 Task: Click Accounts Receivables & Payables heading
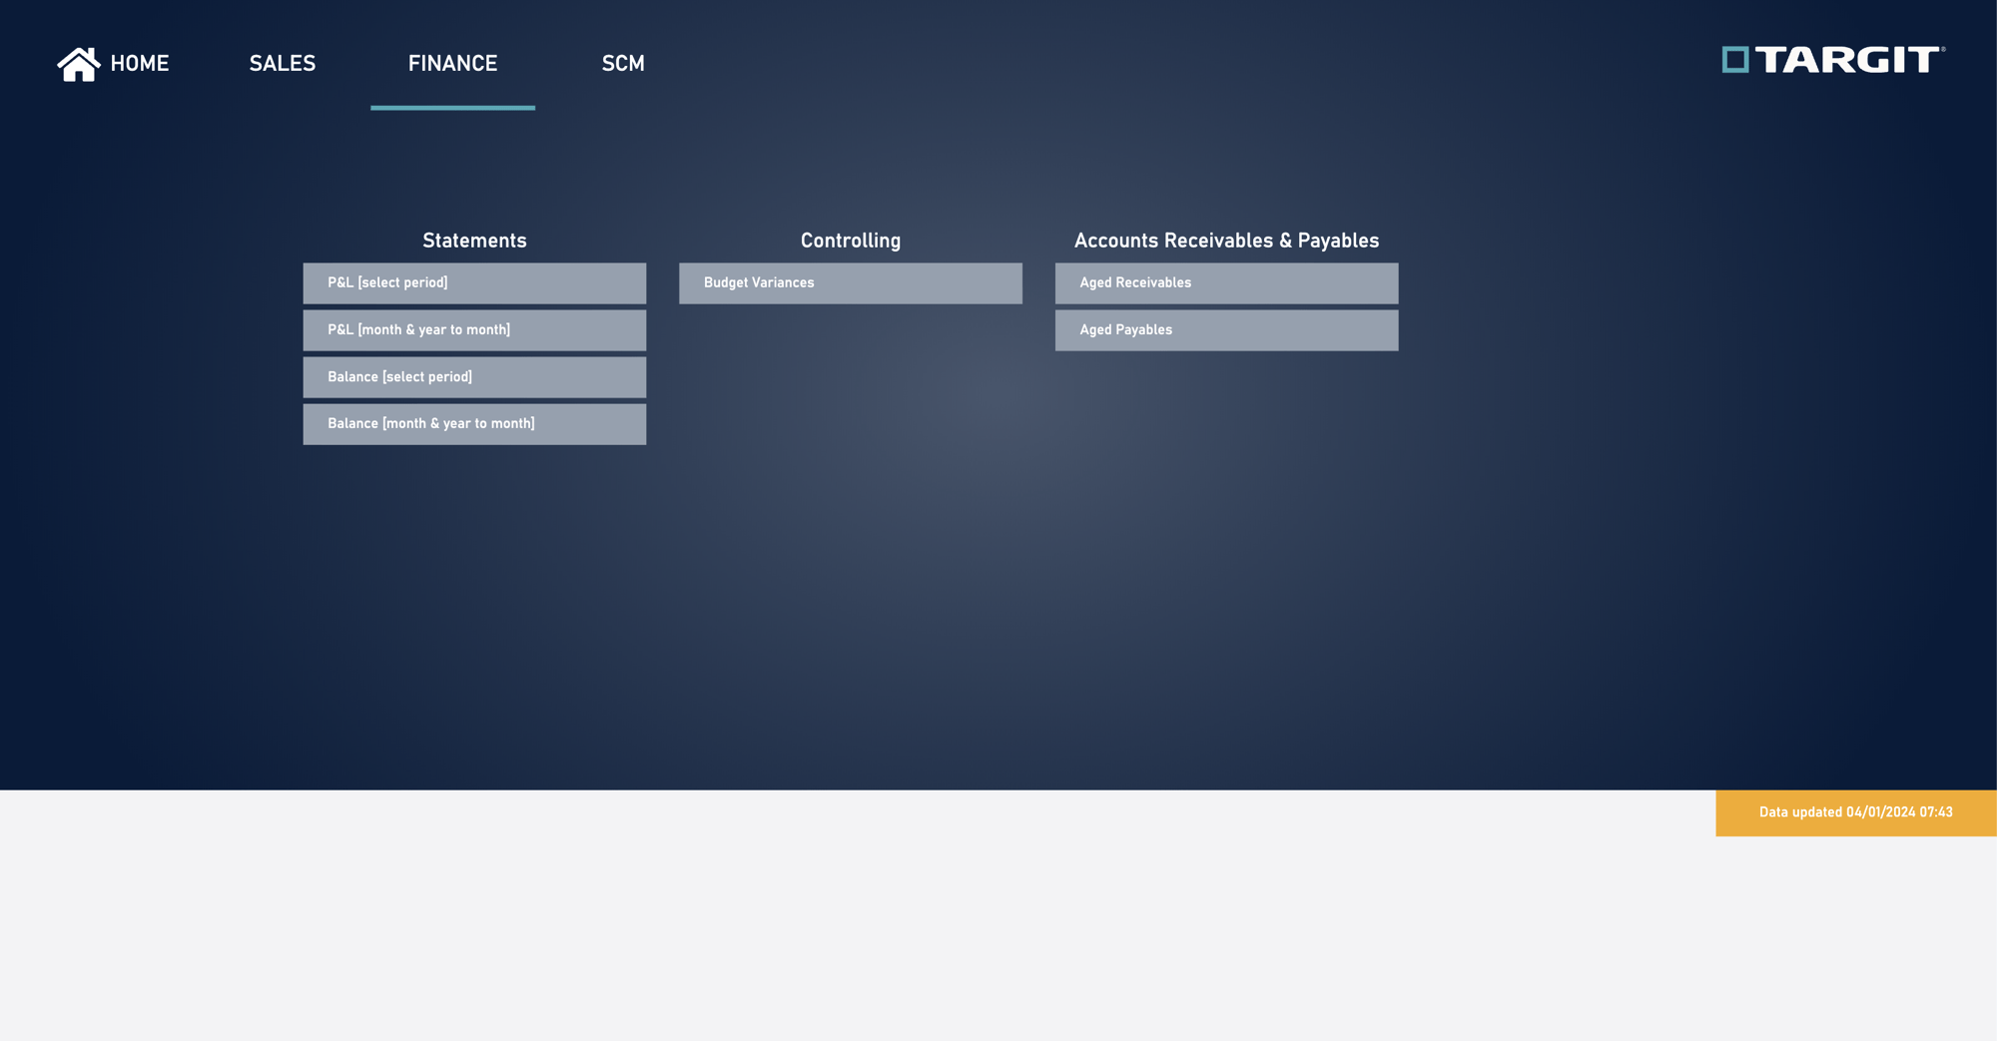1226,241
